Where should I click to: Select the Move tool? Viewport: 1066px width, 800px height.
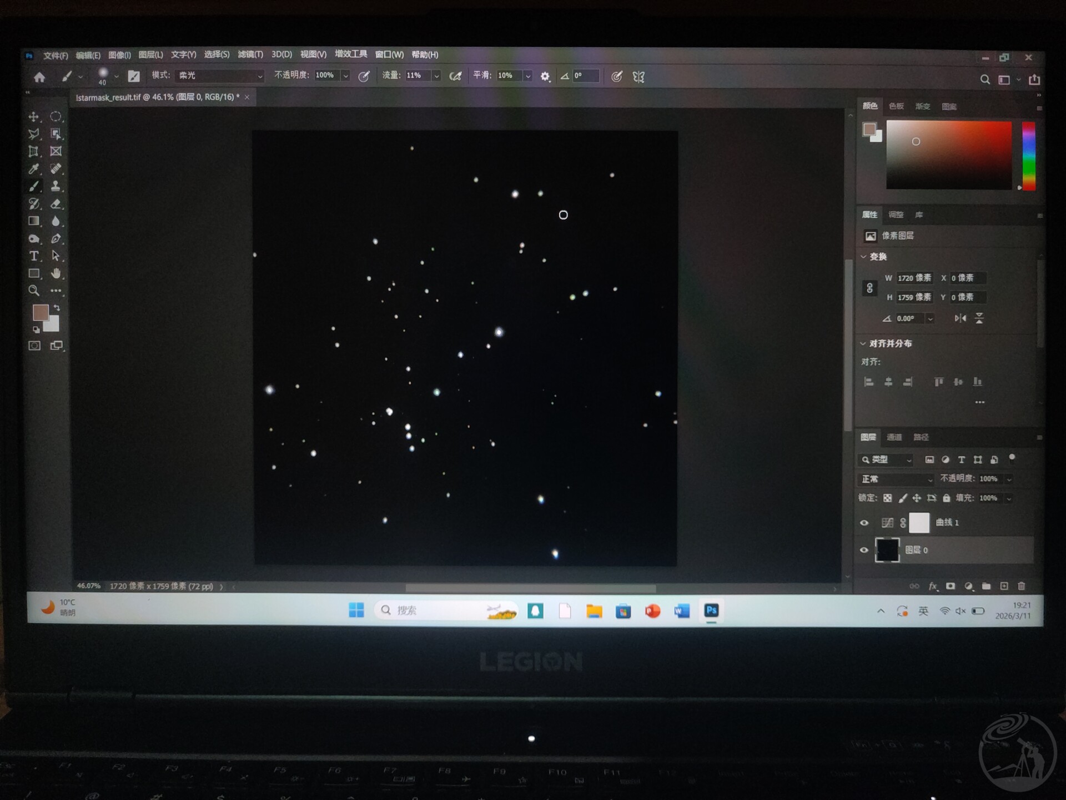tap(34, 117)
